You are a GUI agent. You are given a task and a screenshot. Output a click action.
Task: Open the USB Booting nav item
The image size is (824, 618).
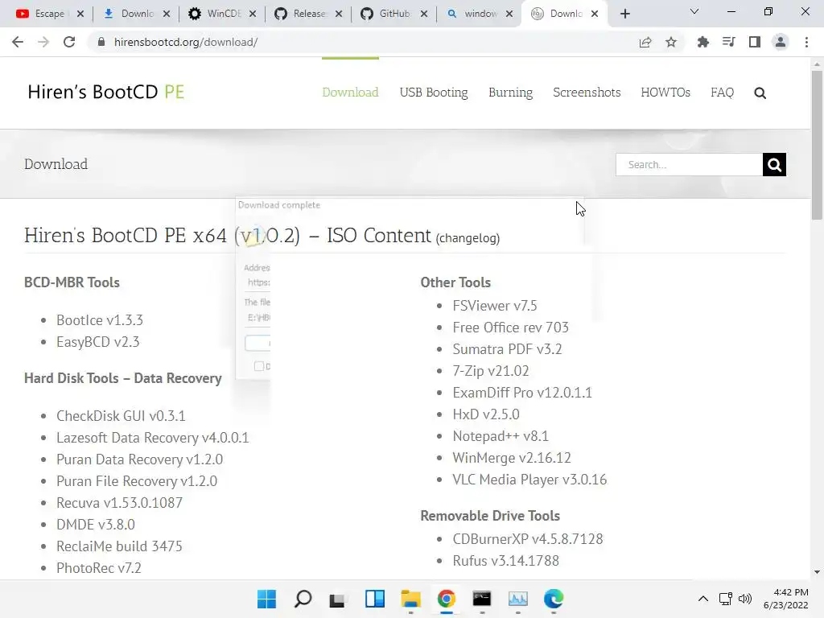coord(434,93)
